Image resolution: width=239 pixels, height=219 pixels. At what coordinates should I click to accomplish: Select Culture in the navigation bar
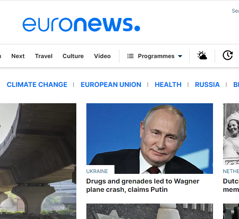(73, 56)
